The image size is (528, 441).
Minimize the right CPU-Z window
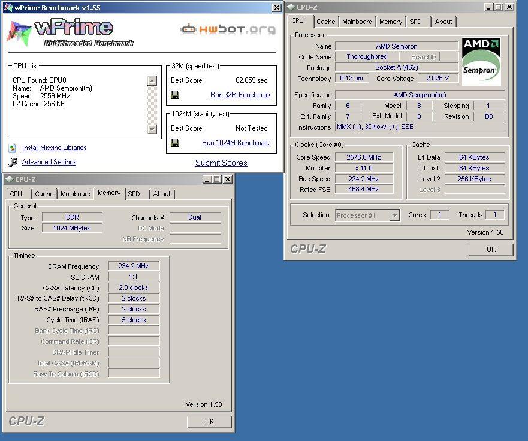pos(489,7)
